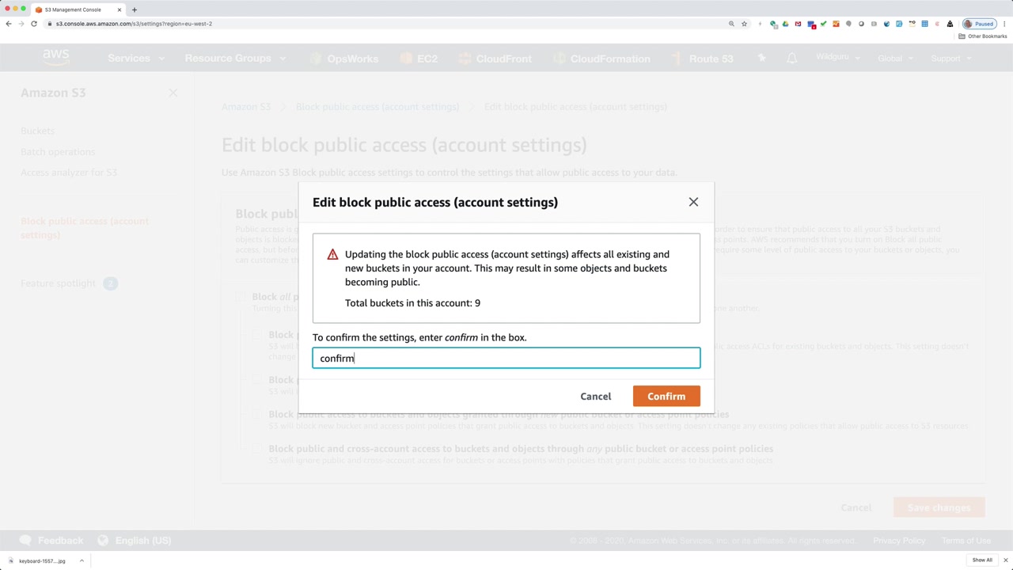Screen dimensions: 1013x570
Task: Open the Terms of Use footer link
Action: point(966,541)
